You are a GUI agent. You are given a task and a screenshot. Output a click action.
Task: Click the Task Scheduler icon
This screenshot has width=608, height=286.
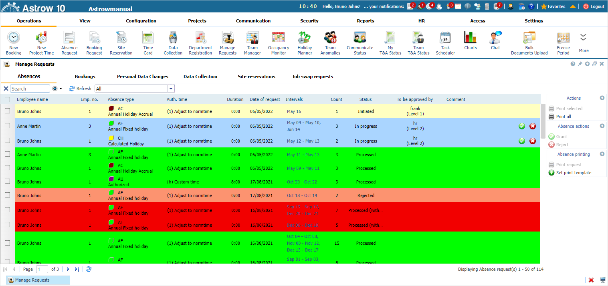[445, 42]
